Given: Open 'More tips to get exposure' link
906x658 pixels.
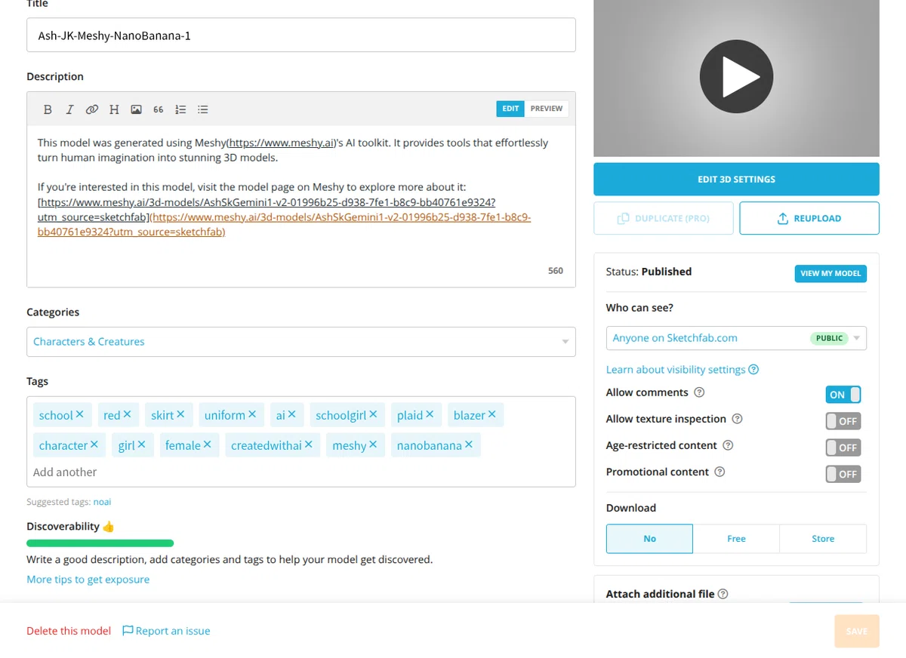Looking at the screenshot, I should (x=88, y=580).
